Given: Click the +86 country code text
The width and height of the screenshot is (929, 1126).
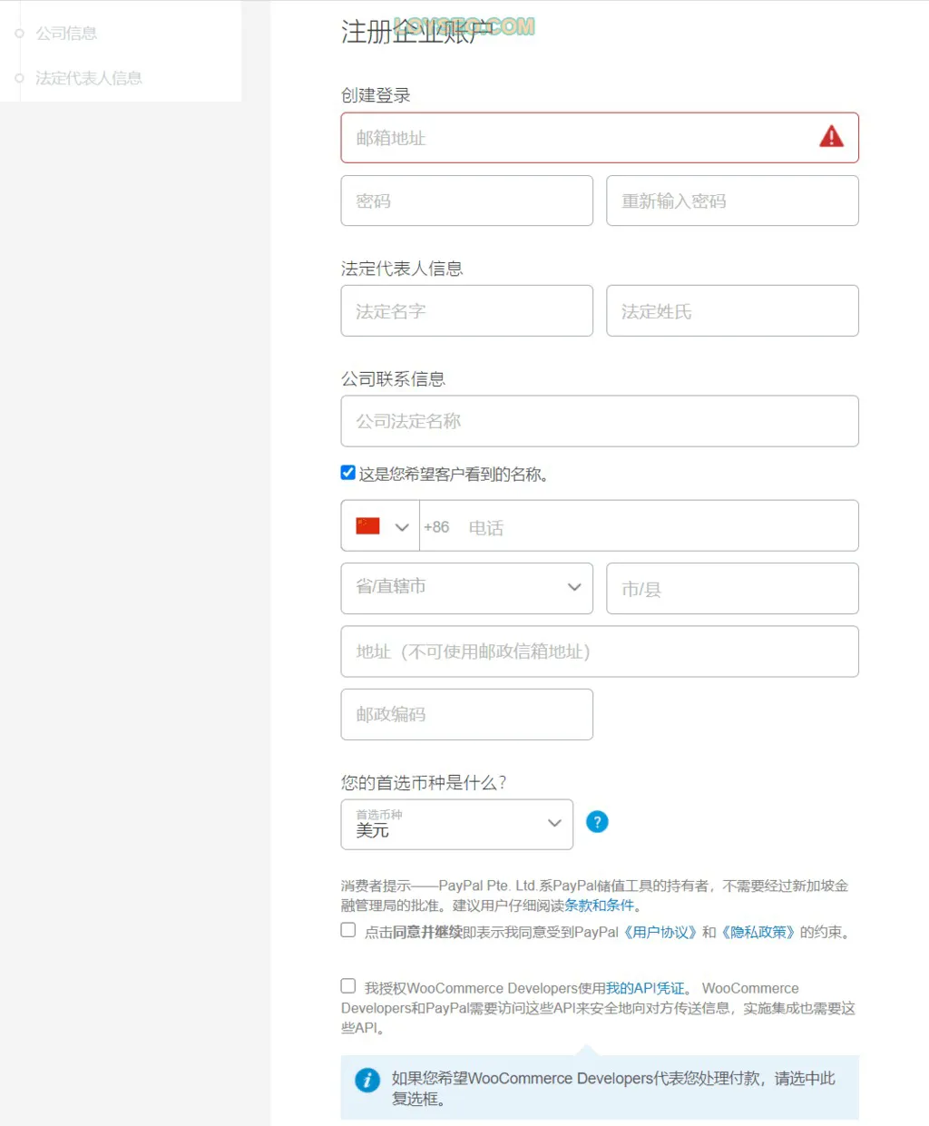Looking at the screenshot, I should point(436,527).
